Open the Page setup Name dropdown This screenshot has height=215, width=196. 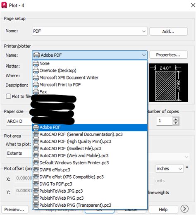coord(90,31)
